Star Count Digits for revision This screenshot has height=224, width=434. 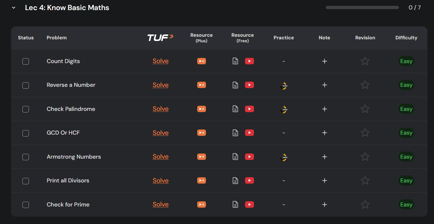365,61
